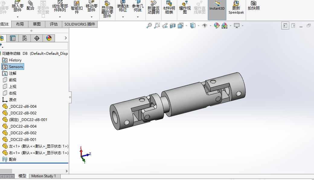
Task: Create a New Motion Study (新建运动算例)
Action: [x=153, y=8]
